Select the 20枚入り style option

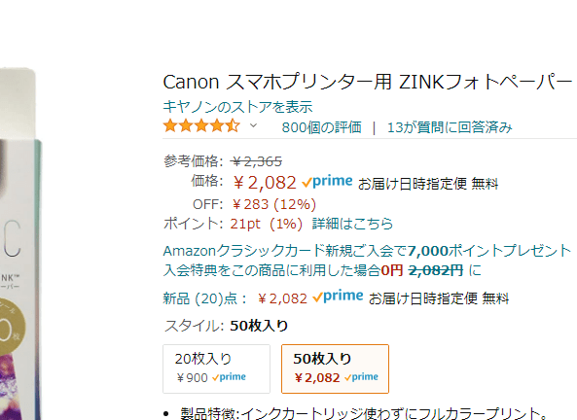click(x=216, y=368)
